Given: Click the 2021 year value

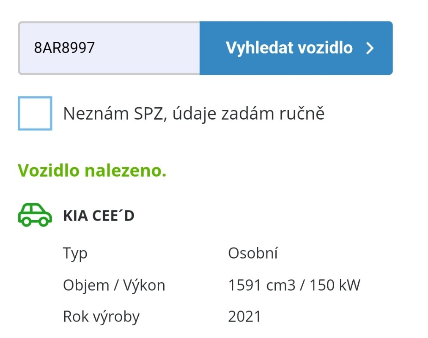Looking at the screenshot, I should click(244, 317).
